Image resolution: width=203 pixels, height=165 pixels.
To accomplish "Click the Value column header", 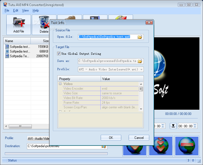I will pyautogui.click(x=122, y=79).
